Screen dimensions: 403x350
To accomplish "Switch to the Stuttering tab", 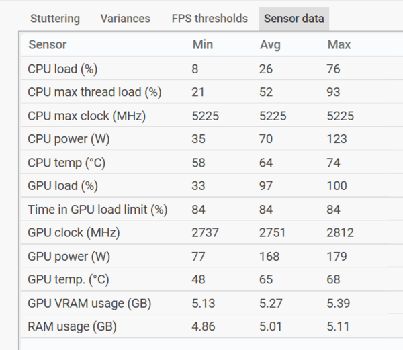I will (54, 19).
